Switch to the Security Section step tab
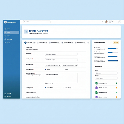The width and height of the screenshot is (124, 124). coord(67,43)
